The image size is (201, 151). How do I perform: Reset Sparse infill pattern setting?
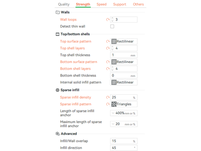click(x=108, y=104)
